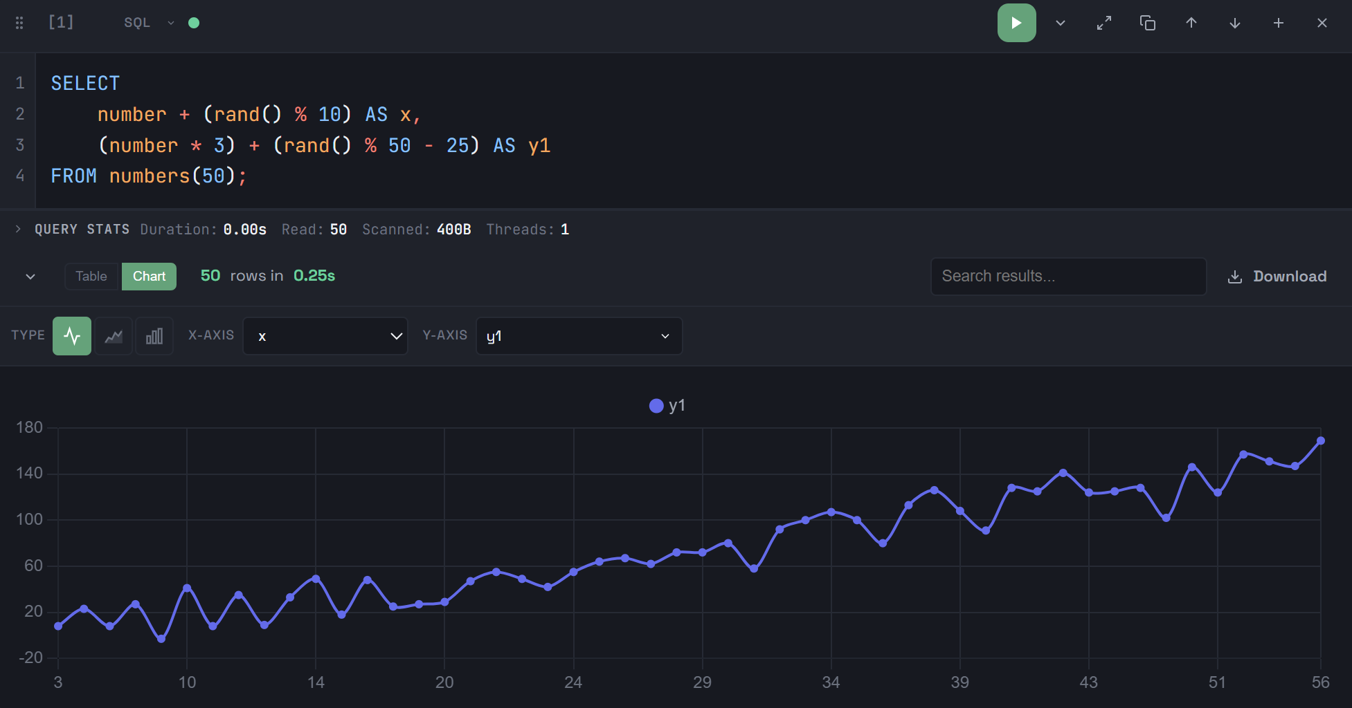Download the query results
The height and width of the screenshot is (708, 1352).
pyautogui.click(x=1277, y=277)
